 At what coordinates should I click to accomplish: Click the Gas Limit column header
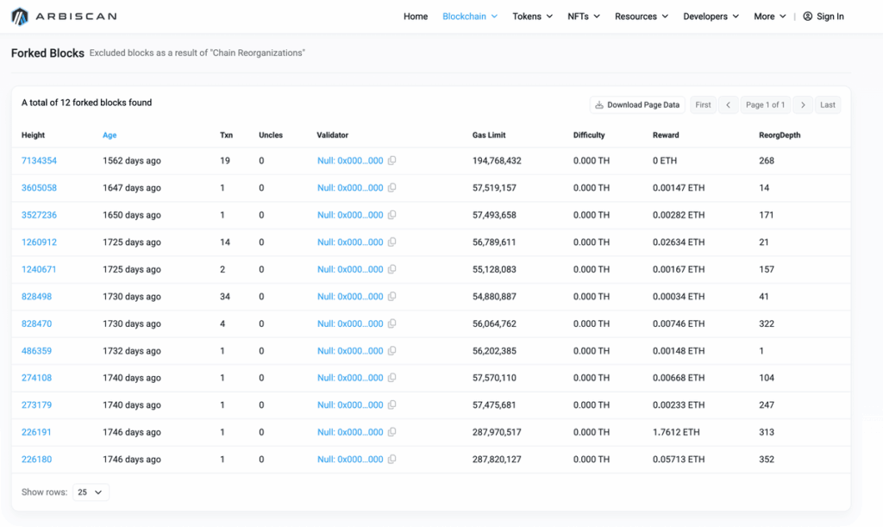[x=489, y=135]
